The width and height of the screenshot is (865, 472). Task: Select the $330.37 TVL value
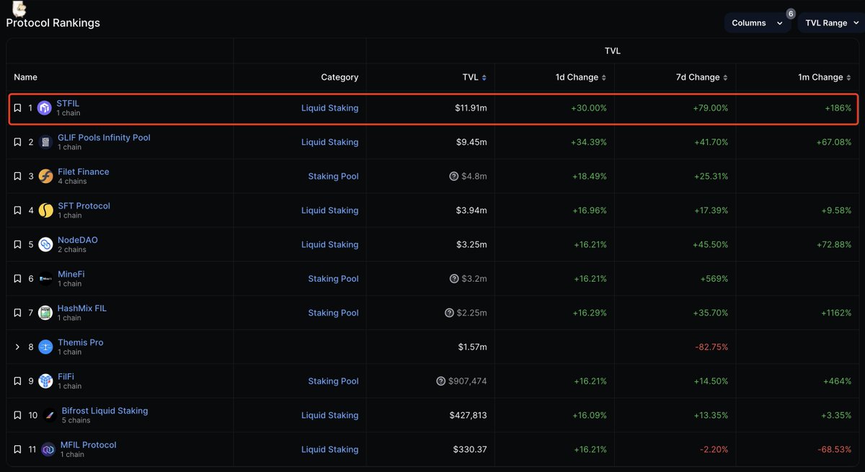tap(470, 450)
